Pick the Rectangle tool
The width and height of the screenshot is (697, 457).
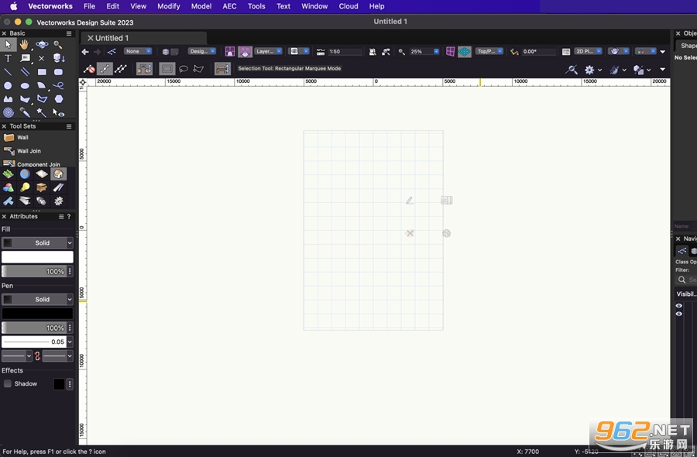42,71
